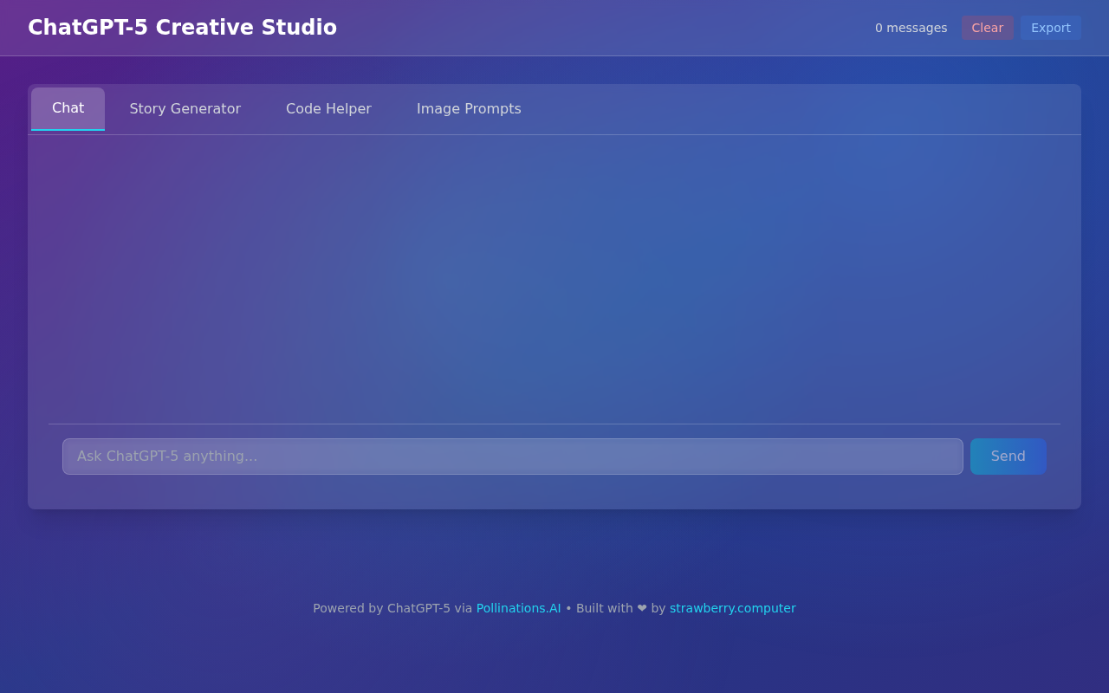
Task: Click the heart emoji in the footer
Action: coord(642,608)
